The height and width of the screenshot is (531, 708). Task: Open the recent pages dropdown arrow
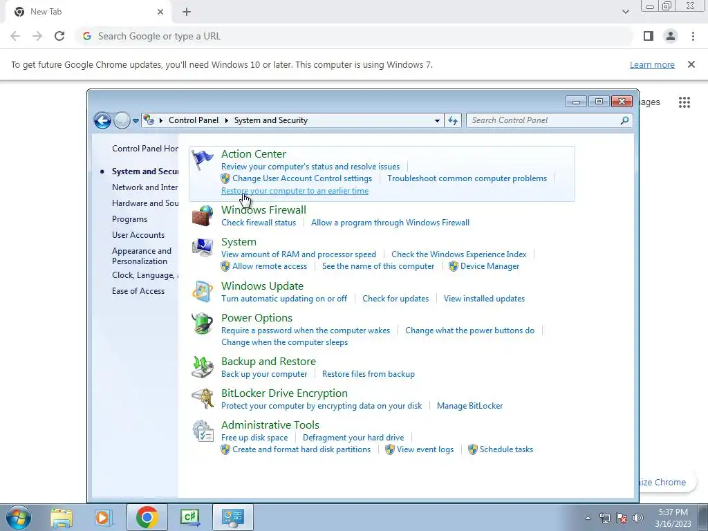click(x=136, y=120)
